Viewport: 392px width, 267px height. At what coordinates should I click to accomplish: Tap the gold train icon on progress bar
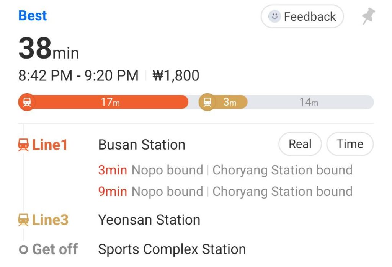[207, 103]
